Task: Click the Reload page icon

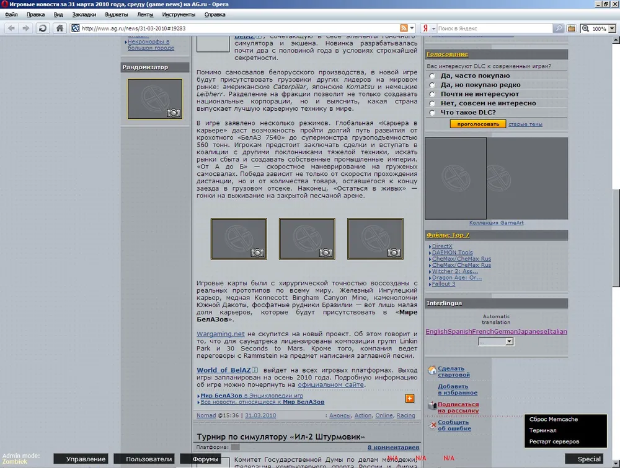Action: click(x=42, y=28)
